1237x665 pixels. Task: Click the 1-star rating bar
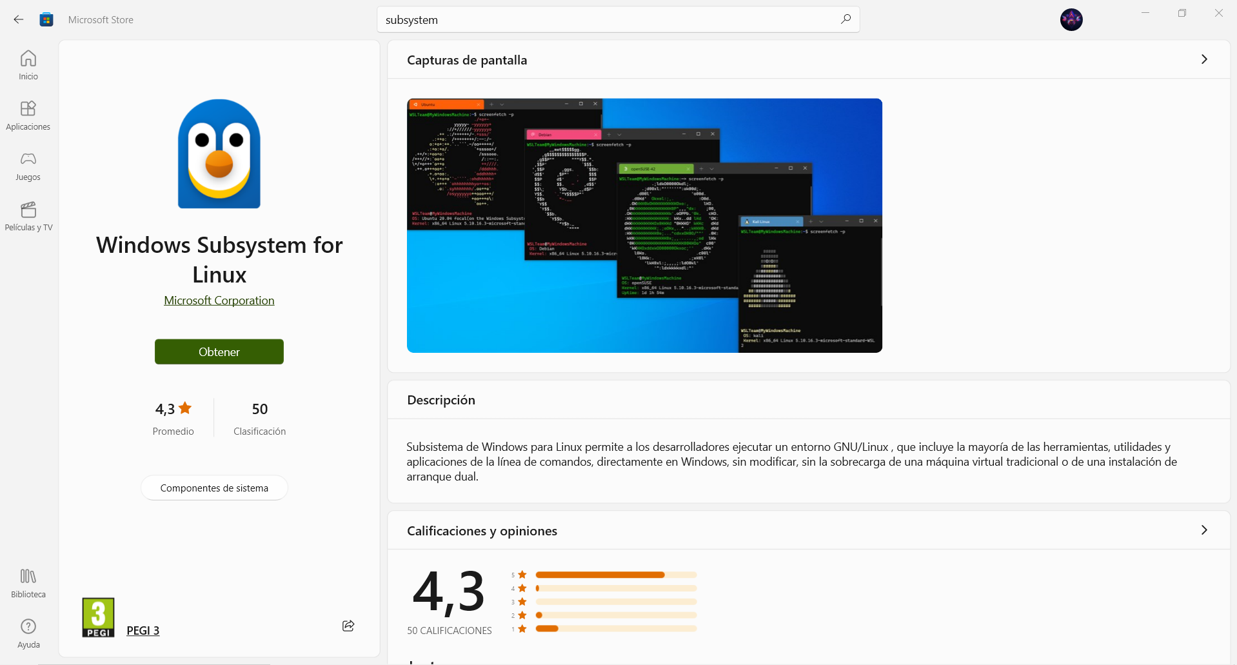point(616,629)
